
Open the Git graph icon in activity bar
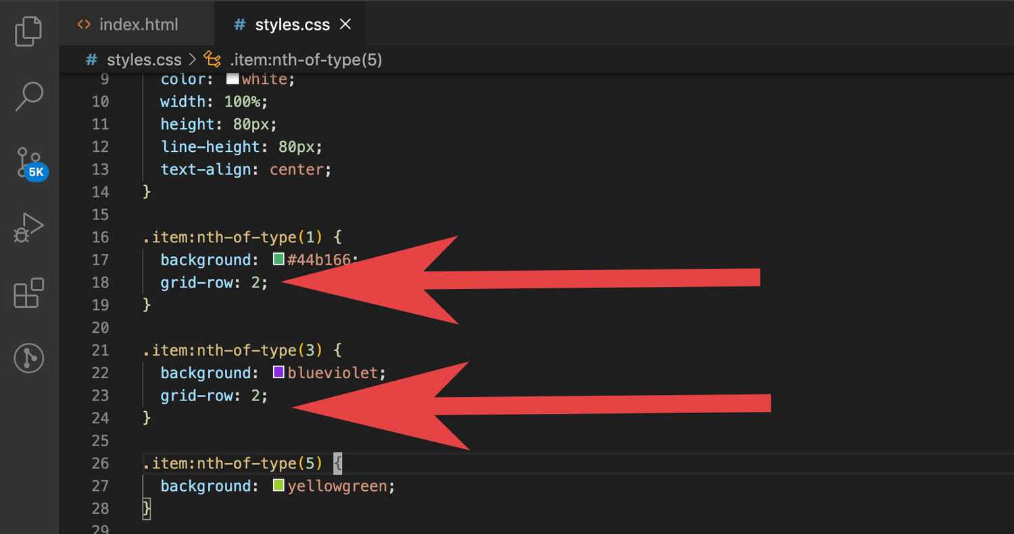point(28,358)
